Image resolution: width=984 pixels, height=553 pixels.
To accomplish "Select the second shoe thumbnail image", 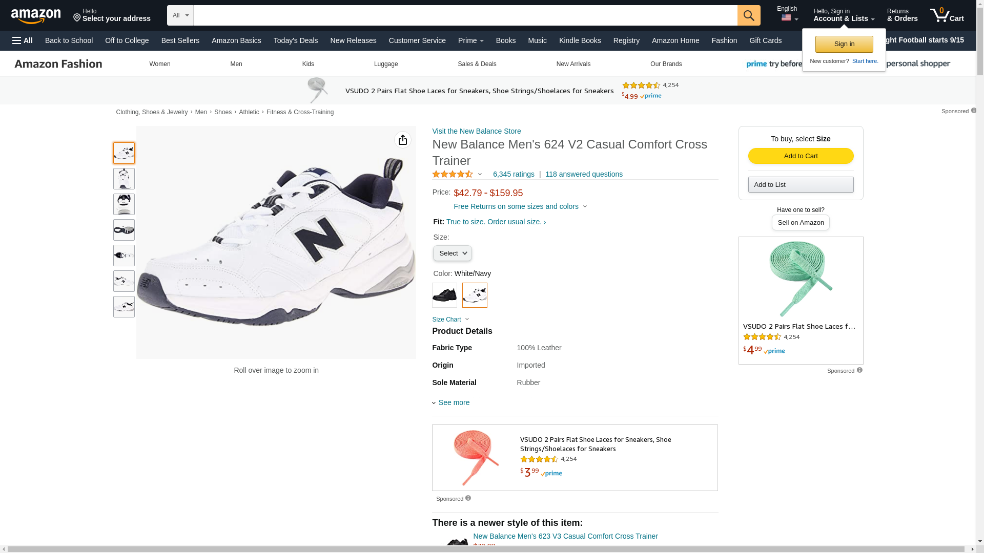I will click(124, 179).
